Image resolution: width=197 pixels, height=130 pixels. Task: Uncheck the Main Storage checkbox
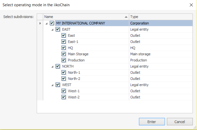tap(64, 54)
